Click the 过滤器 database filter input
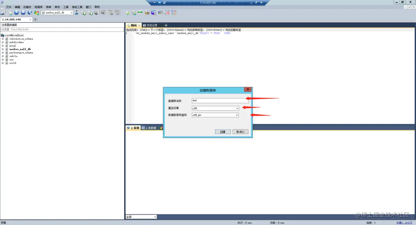Screen dimensions: 416x225 click(x=62, y=29)
